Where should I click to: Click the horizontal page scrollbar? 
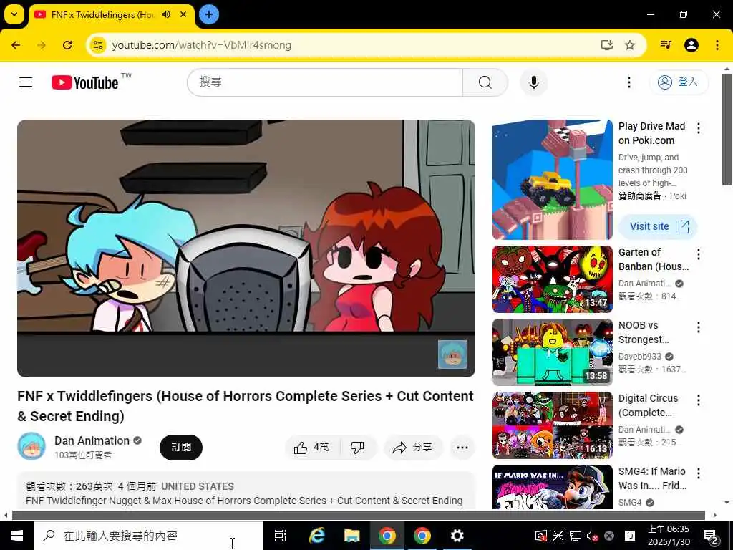[x=359, y=516]
